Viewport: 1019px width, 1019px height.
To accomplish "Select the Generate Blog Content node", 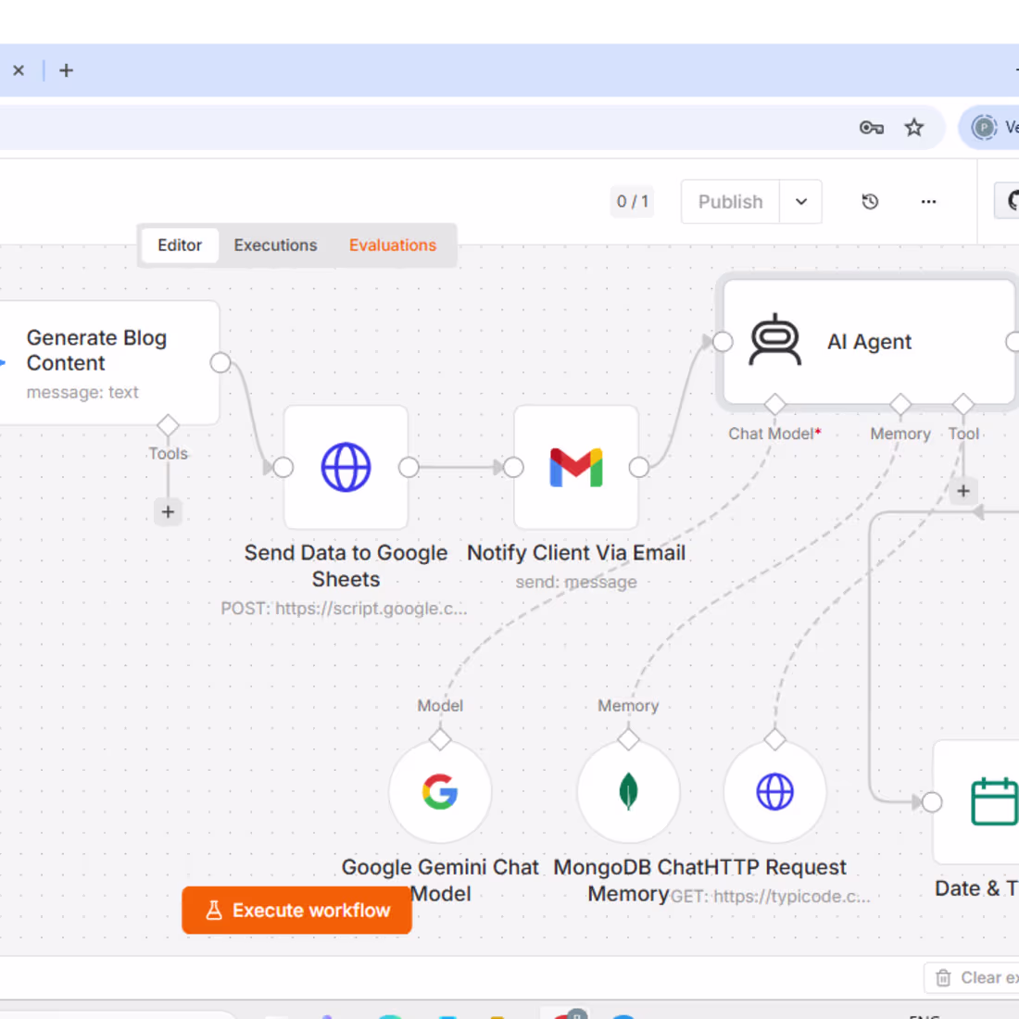I will click(109, 362).
